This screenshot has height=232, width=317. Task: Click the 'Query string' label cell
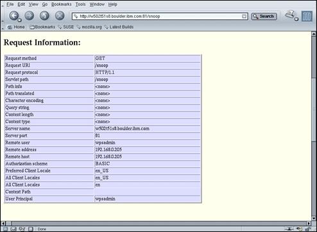[x=49, y=108]
